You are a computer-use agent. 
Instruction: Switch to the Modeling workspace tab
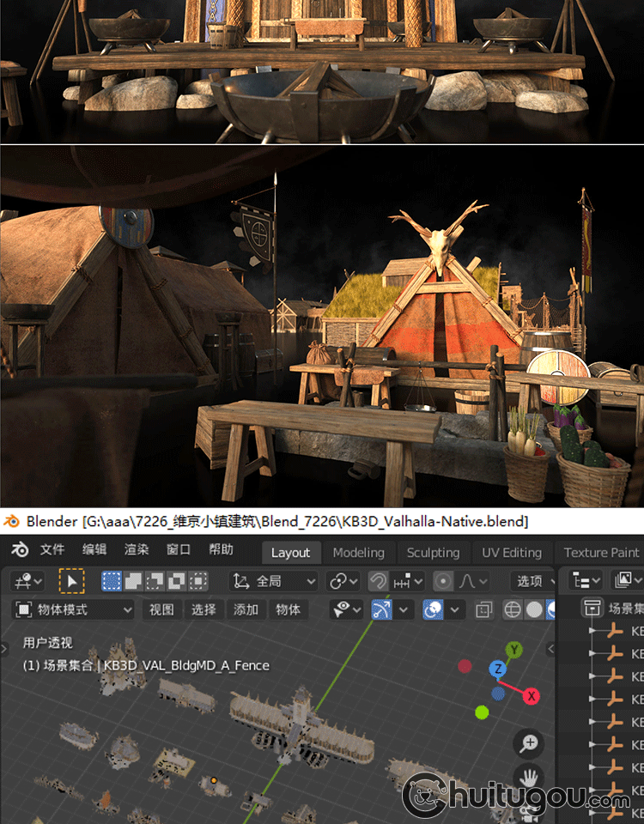click(x=359, y=552)
